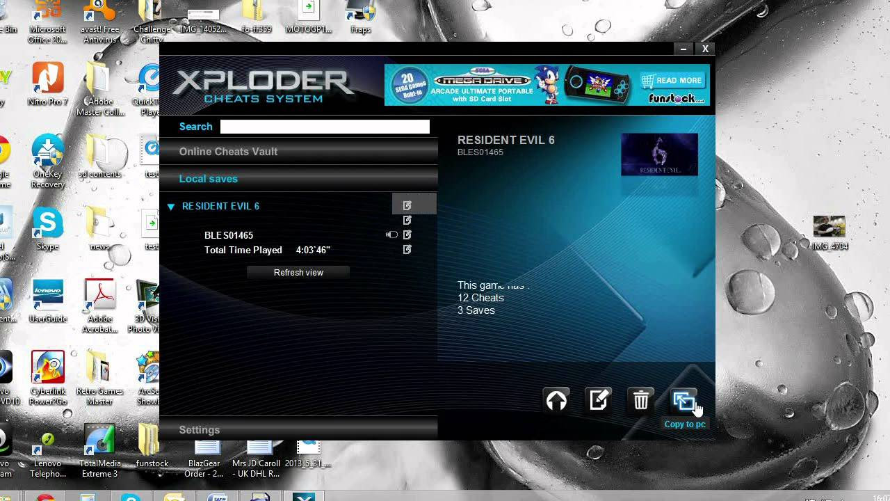
Task: Click the Resident Evil 6 cover thumbnail
Action: pyautogui.click(x=659, y=154)
